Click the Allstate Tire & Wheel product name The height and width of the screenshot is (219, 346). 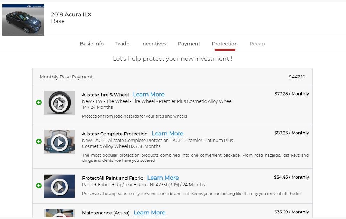105,95
